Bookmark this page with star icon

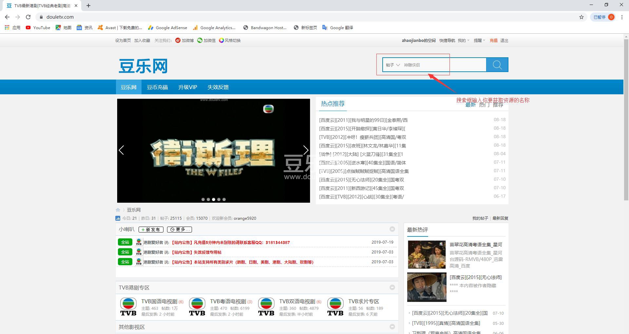tap(581, 17)
